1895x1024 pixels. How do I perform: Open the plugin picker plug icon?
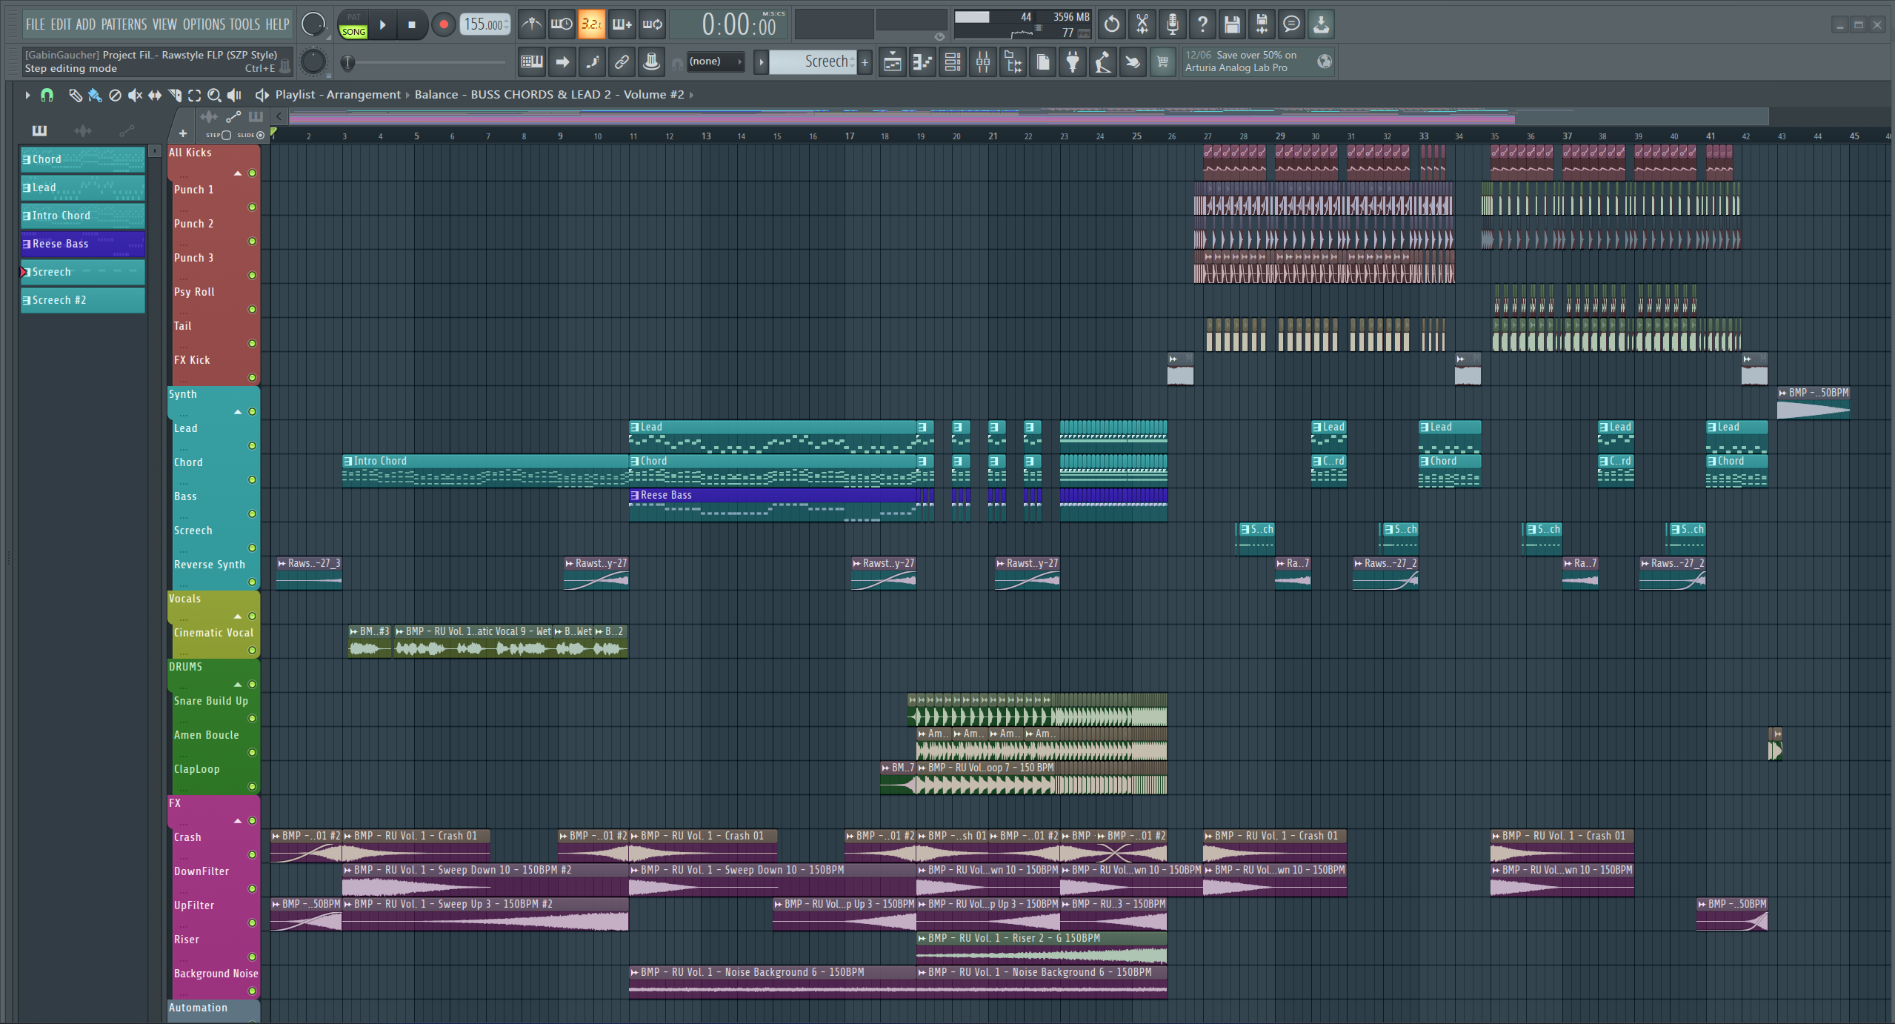1072,62
